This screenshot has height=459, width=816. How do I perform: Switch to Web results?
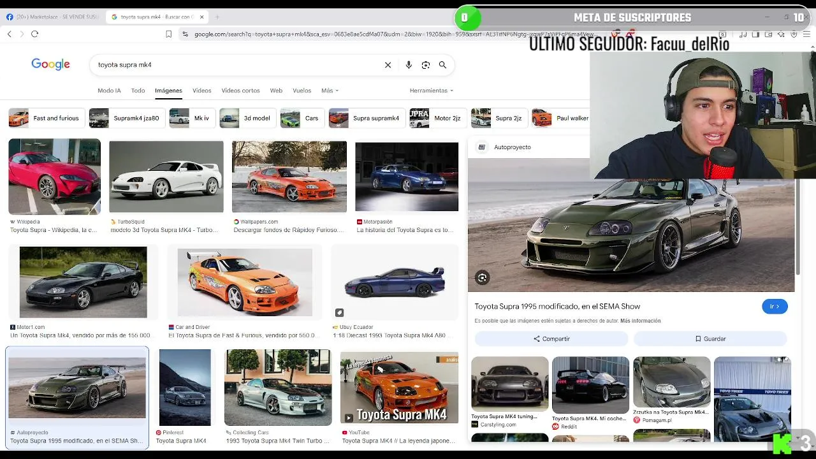coord(276,91)
